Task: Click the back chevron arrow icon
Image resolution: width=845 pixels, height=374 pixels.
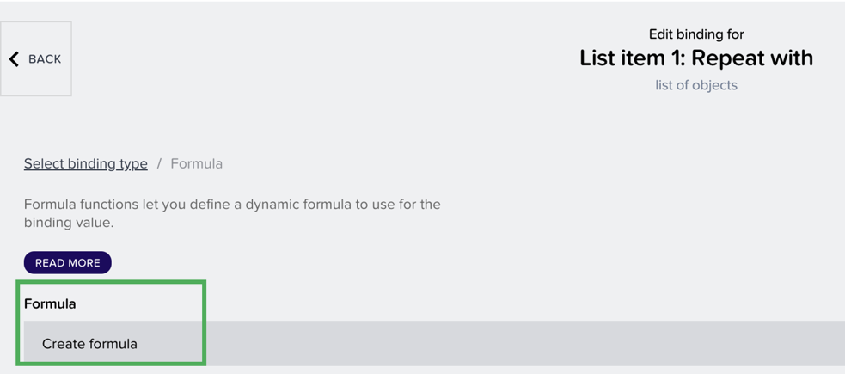Action: click(14, 59)
